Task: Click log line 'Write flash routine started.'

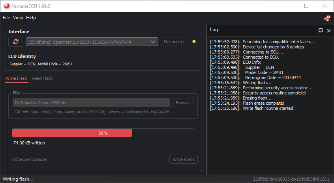Action: click(252, 108)
